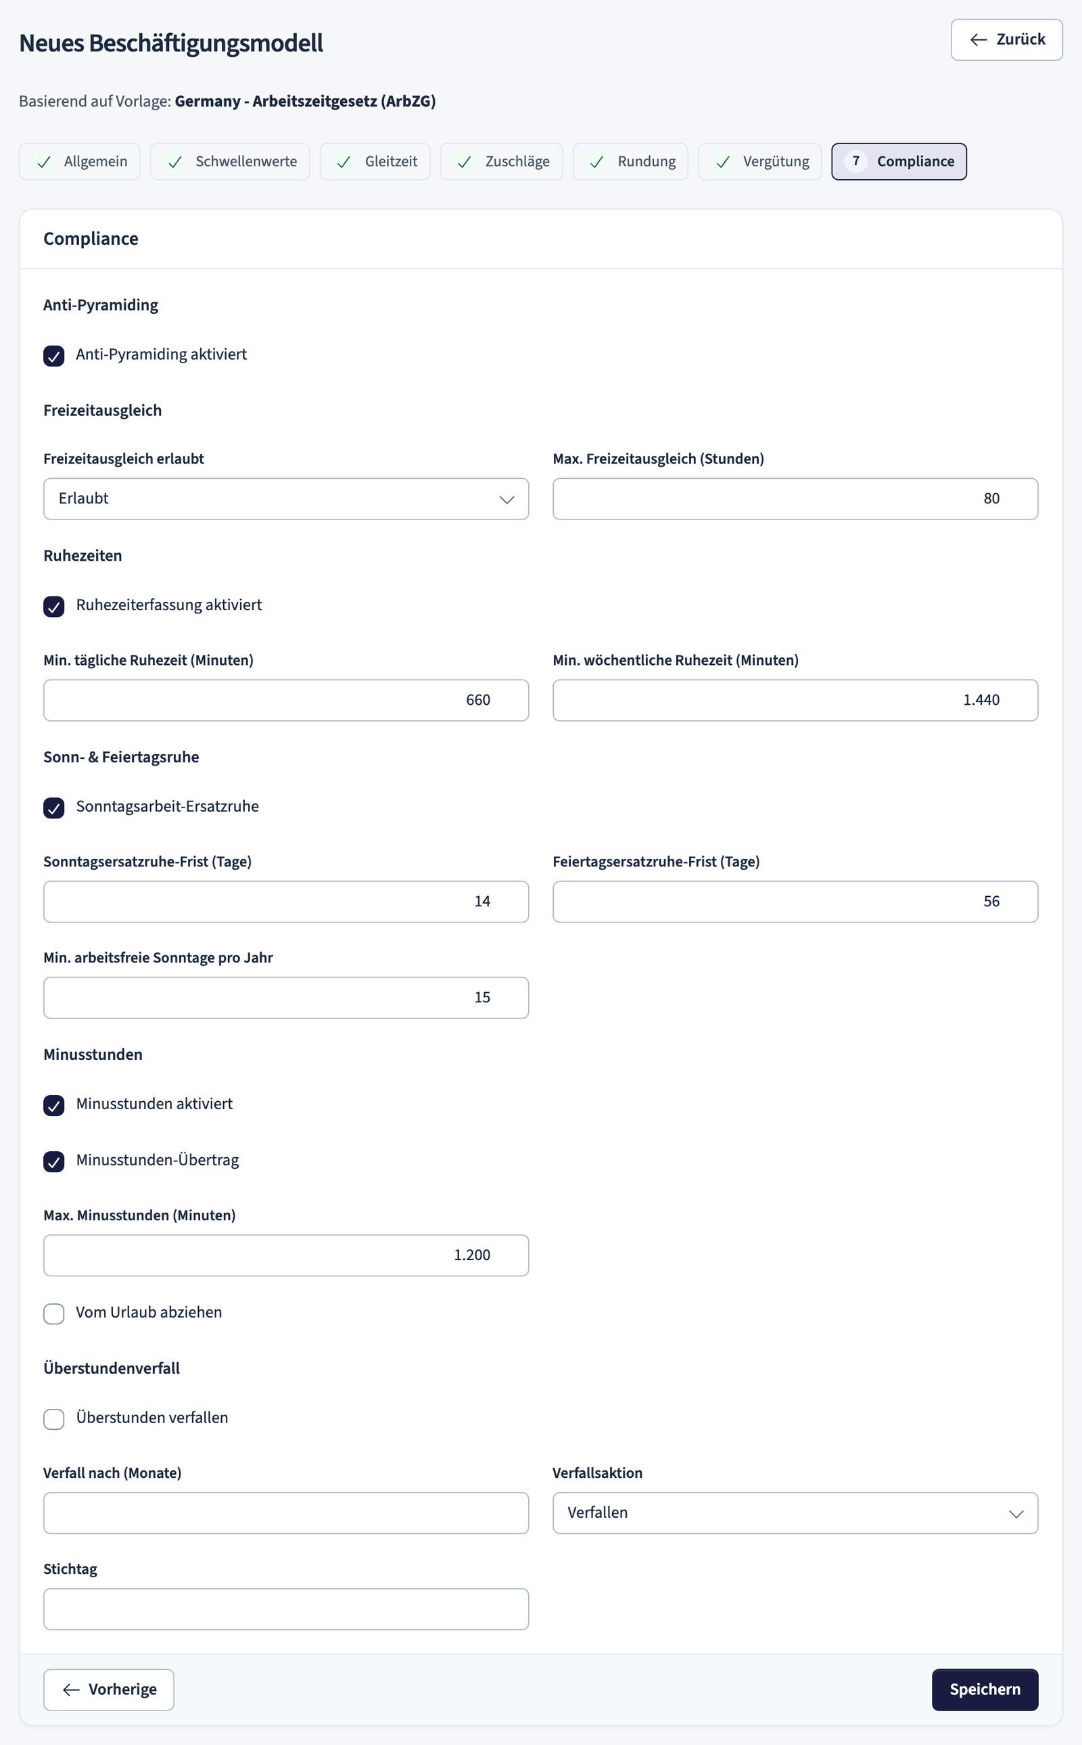Switch to the Zuschläge step tab

pyautogui.click(x=502, y=162)
